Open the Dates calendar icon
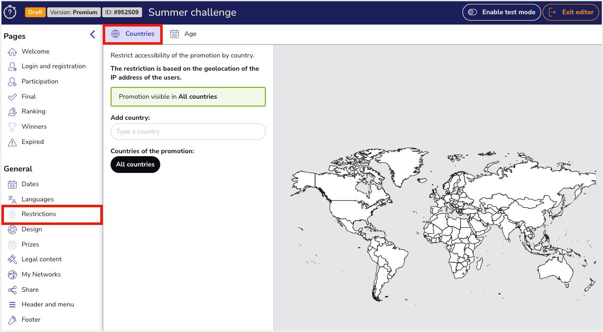The image size is (603, 332). click(x=12, y=184)
